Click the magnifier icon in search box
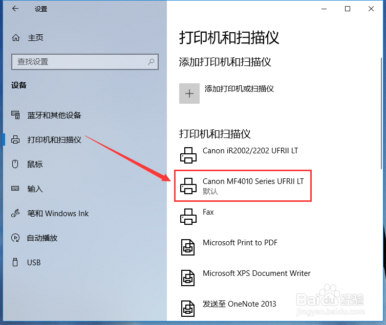The image size is (386, 325). click(x=151, y=62)
